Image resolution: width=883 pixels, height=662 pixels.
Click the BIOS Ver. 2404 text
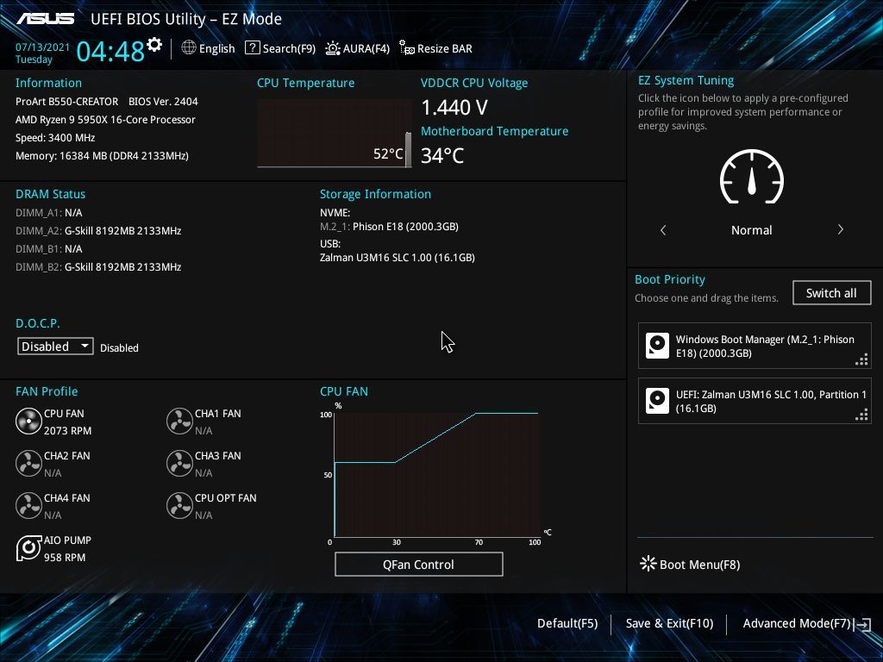[x=163, y=102]
